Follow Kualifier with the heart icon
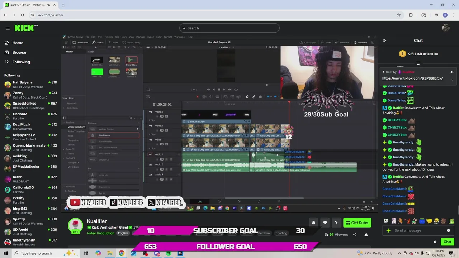 click(x=325, y=223)
